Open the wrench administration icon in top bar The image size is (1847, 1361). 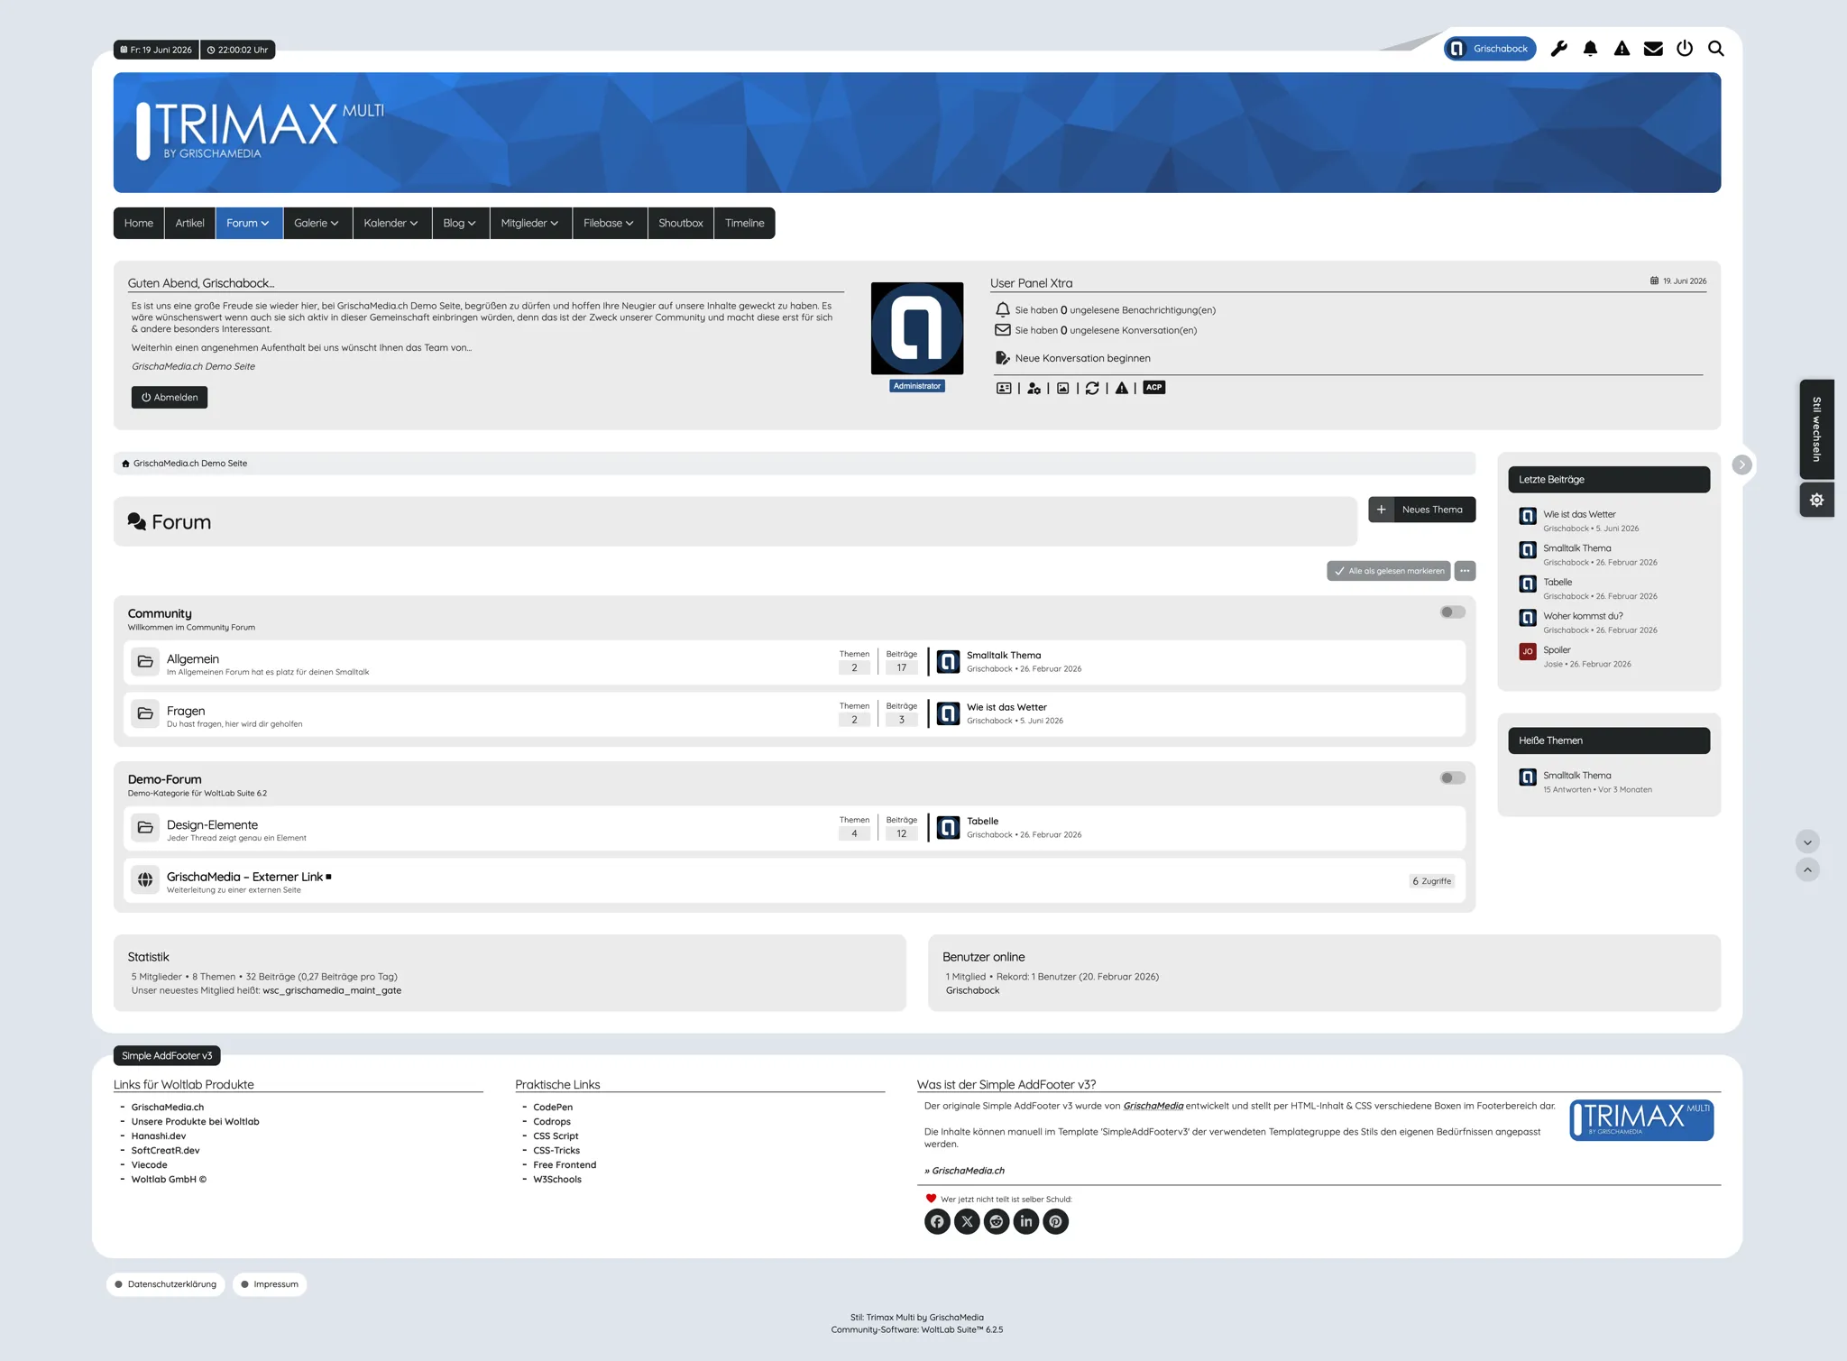(x=1558, y=49)
